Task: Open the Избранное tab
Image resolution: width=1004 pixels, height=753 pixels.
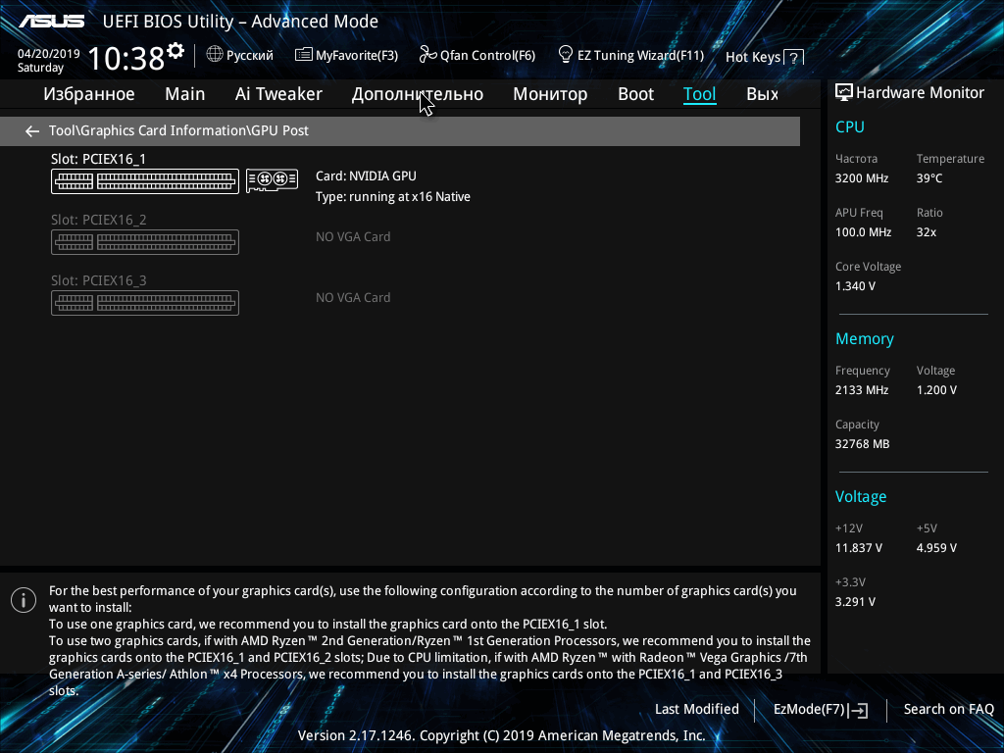Action: click(89, 94)
